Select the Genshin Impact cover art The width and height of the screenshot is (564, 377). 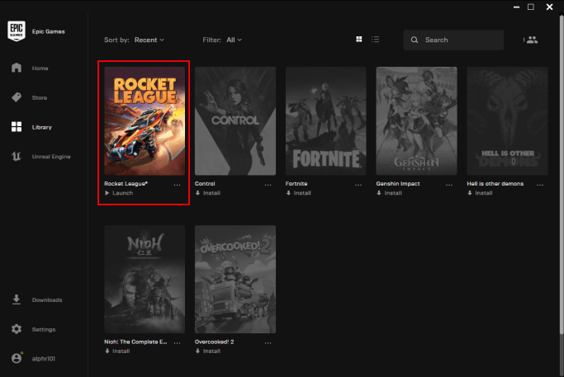coord(416,120)
